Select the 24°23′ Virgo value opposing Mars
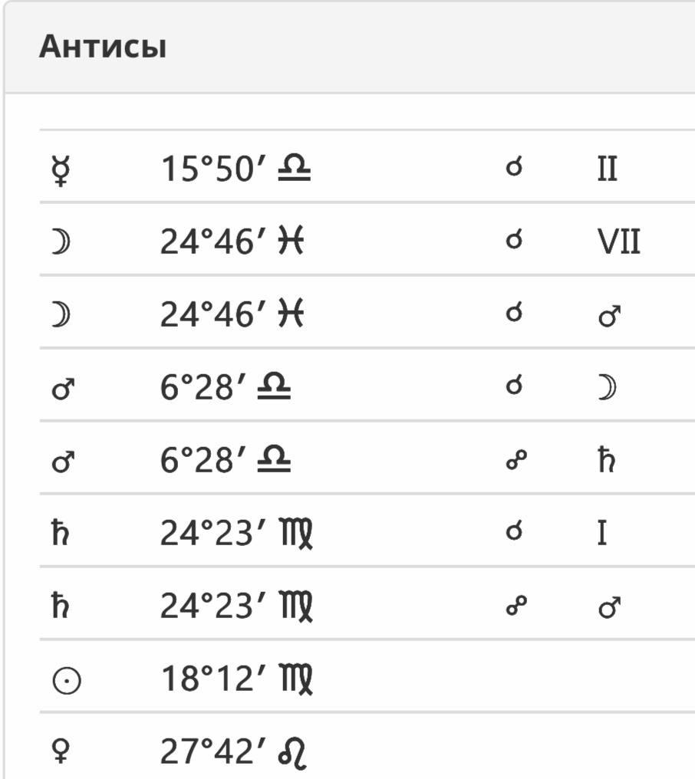Image resolution: width=695 pixels, height=779 pixels. coord(236,606)
